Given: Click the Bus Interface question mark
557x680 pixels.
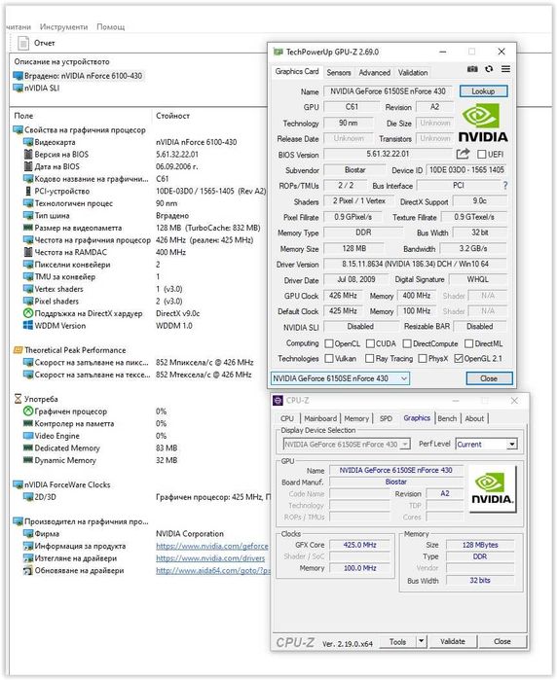Looking at the screenshot, I should (505, 186).
